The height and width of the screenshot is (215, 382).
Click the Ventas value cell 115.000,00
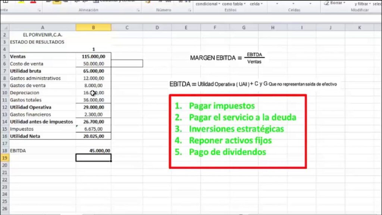coord(93,57)
